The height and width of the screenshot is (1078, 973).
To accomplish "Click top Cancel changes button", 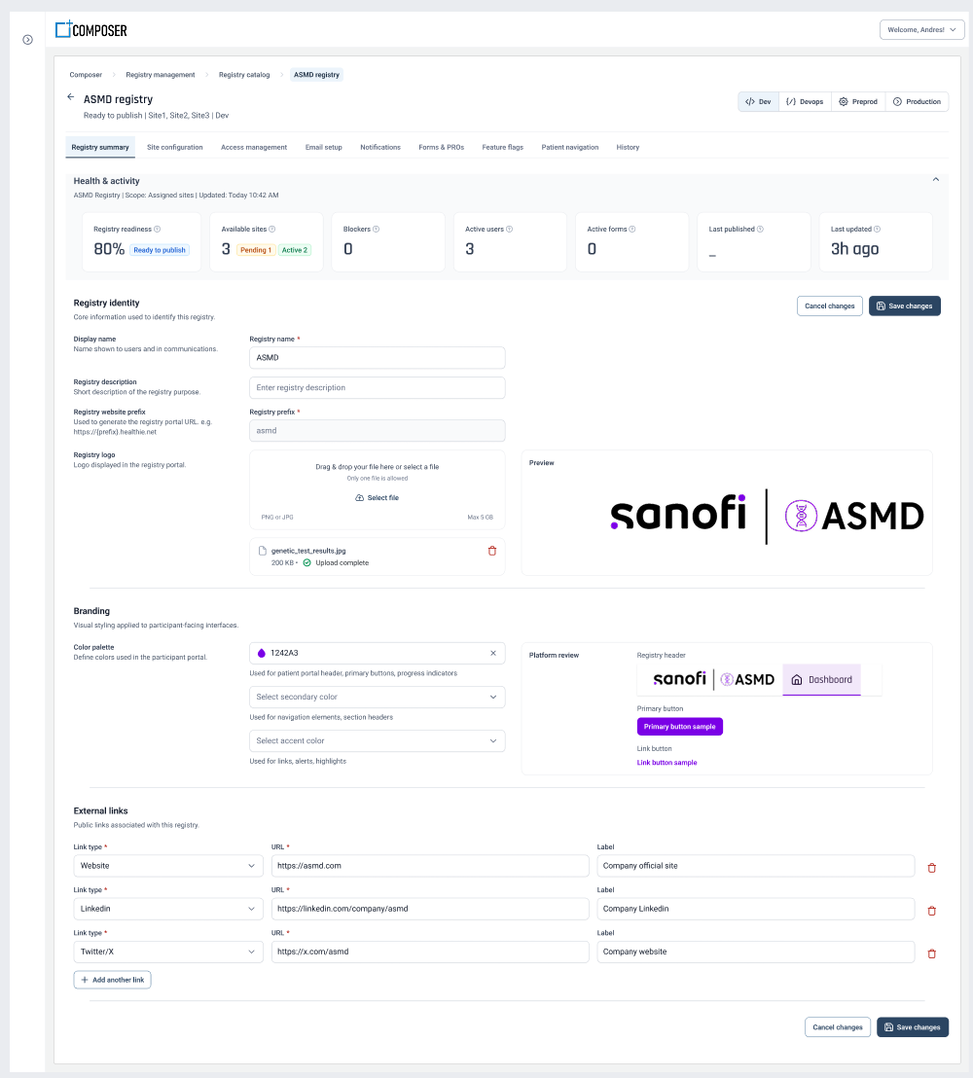I will [830, 305].
